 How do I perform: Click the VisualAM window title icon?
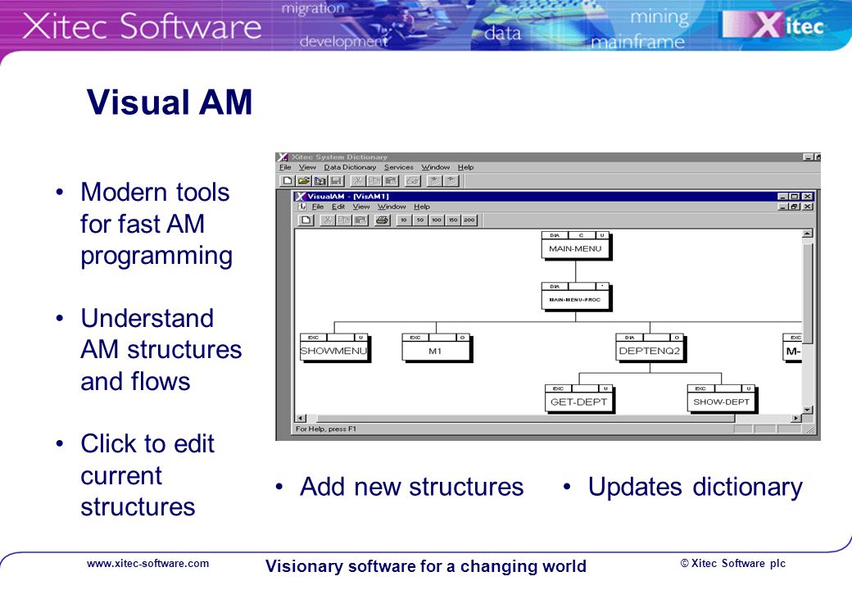tap(300, 196)
